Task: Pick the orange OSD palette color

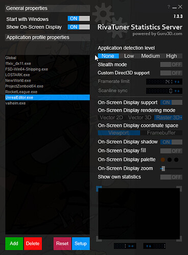Action: click(x=163, y=160)
